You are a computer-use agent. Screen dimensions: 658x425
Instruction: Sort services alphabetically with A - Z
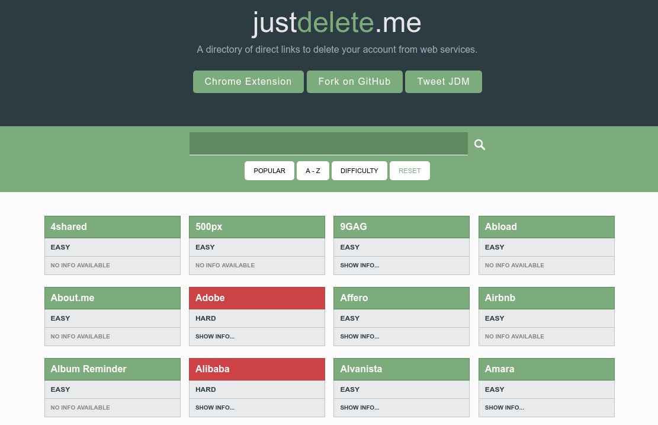point(313,171)
